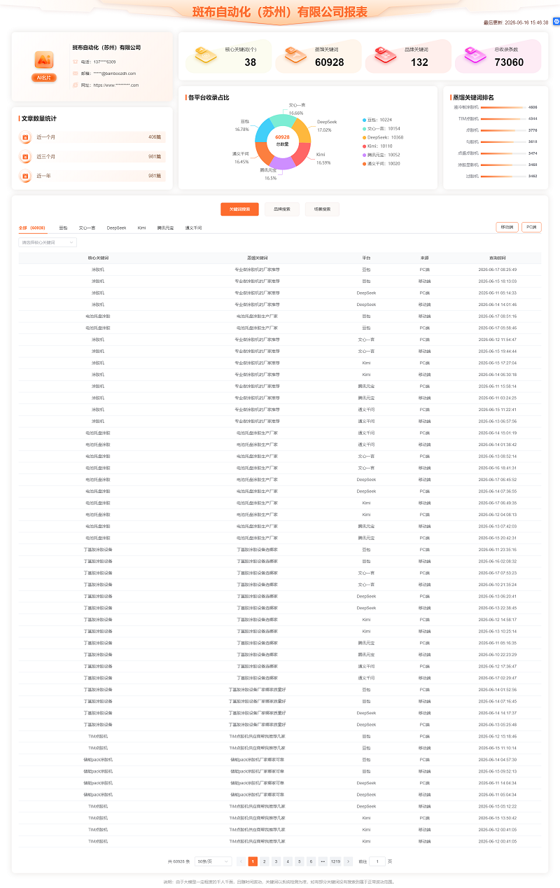Image resolution: width=560 pixels, height=888 pixels.
Task: Click the blue icon at top-right corner
Action: click(556, 22)
